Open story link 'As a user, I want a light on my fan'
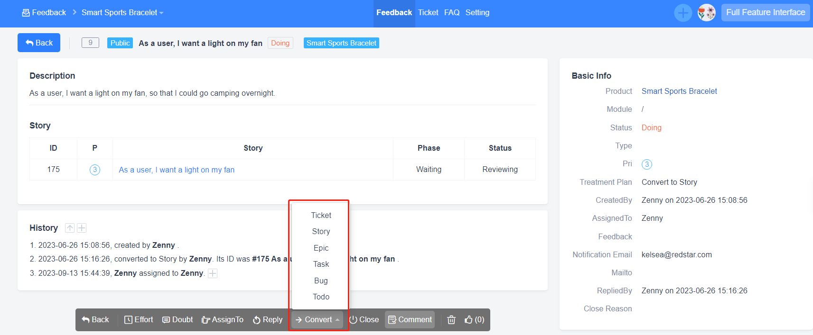This screenshot has height=335, width=813. point(177,170)
